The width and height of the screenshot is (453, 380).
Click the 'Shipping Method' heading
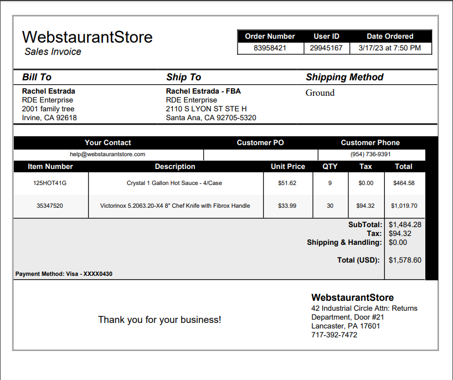(x=344, y=77)
